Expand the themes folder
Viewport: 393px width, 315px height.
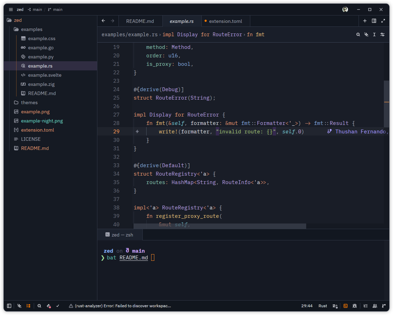pyautogui.click(x=50, y=102)
